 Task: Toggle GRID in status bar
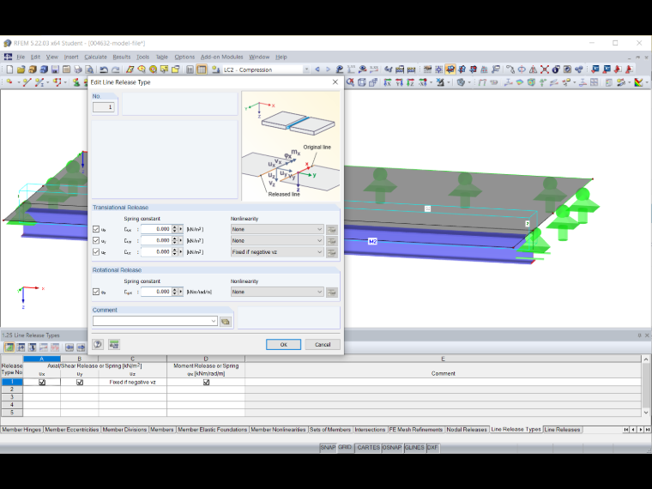point(345,448)
